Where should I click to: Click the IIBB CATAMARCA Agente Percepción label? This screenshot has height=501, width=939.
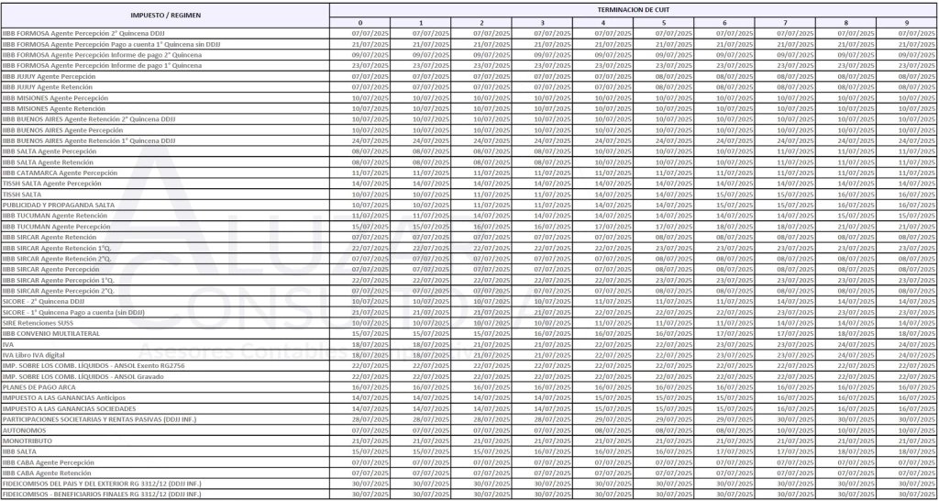(60, 173)
